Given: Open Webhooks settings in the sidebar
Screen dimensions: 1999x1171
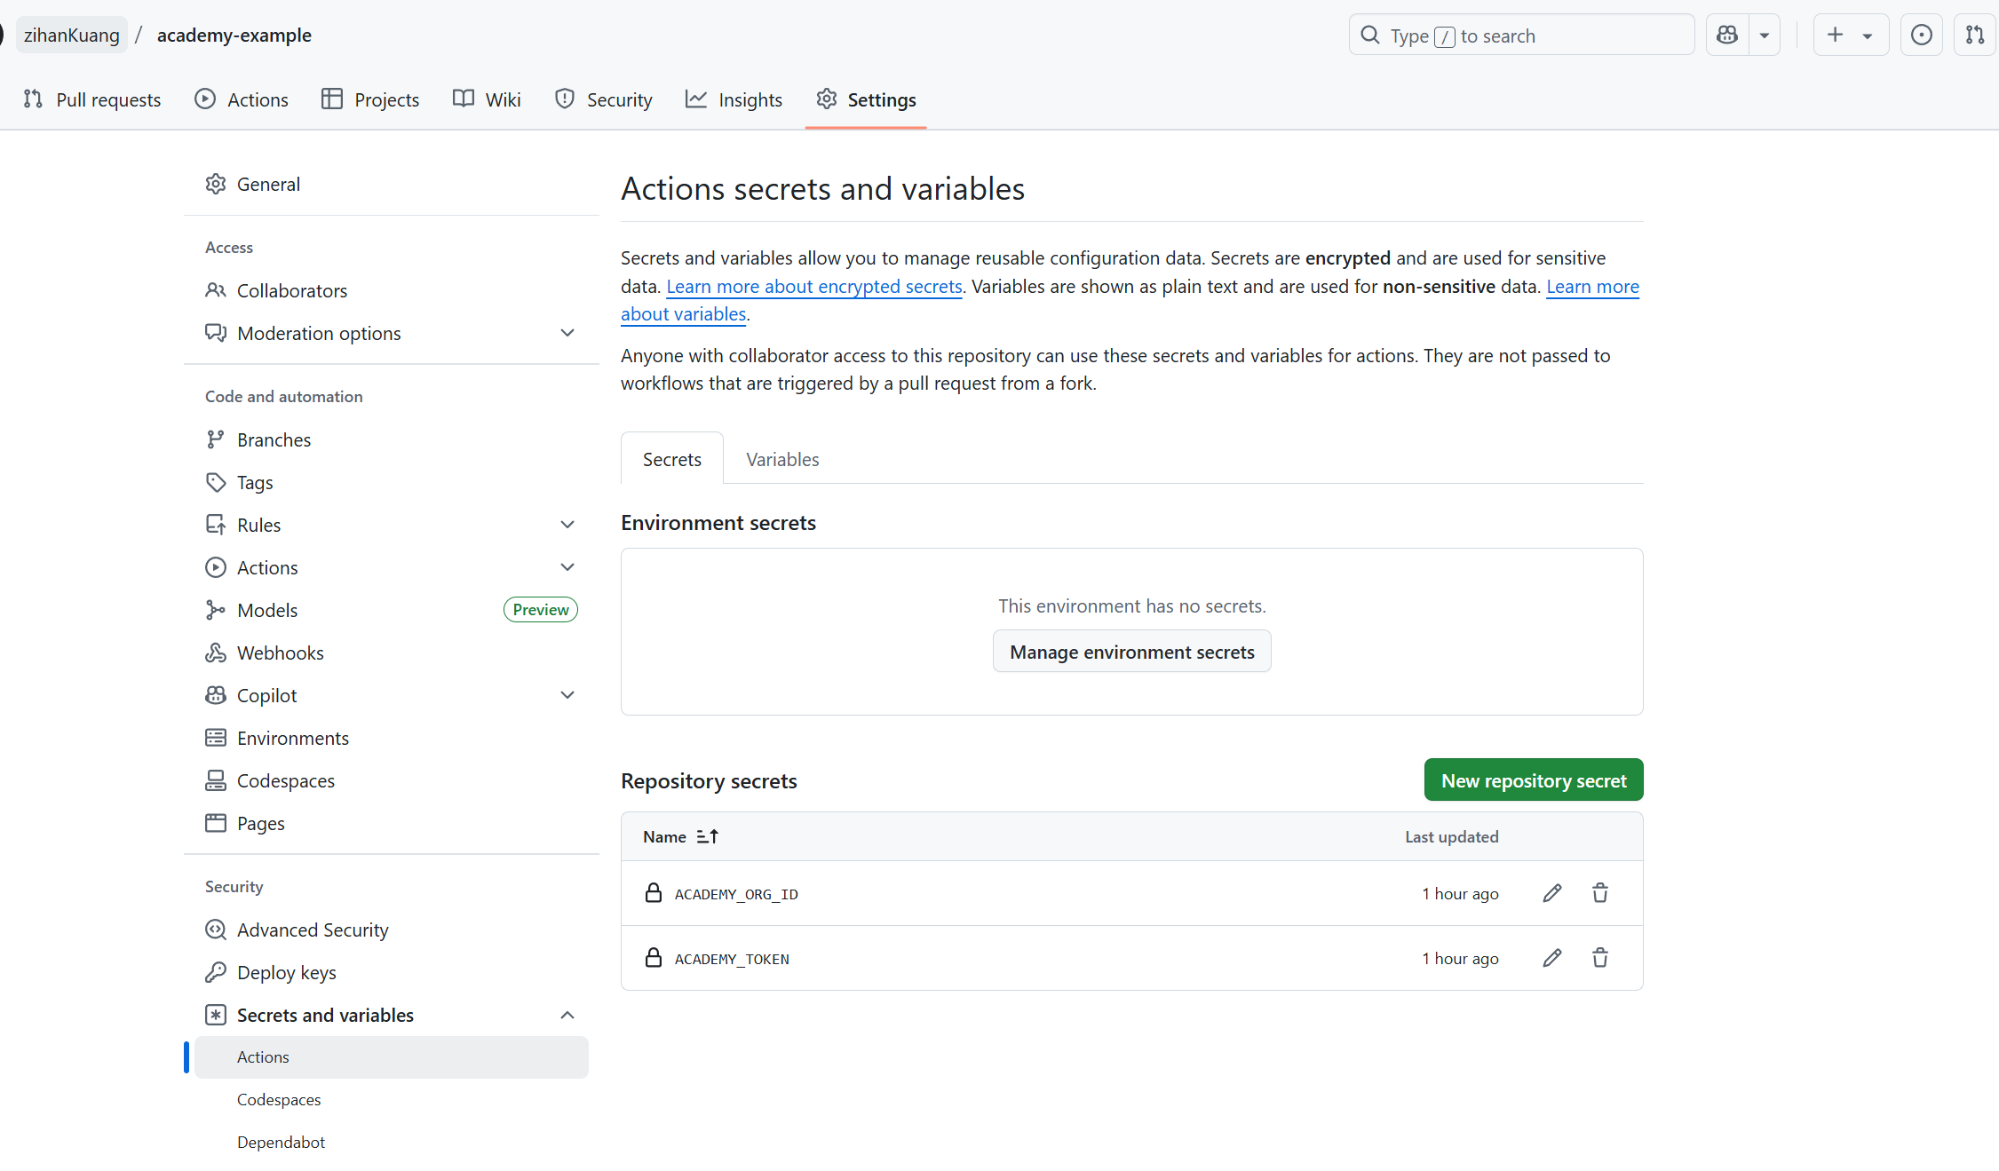Looking at the screenshot, I should tap(280, 653).
